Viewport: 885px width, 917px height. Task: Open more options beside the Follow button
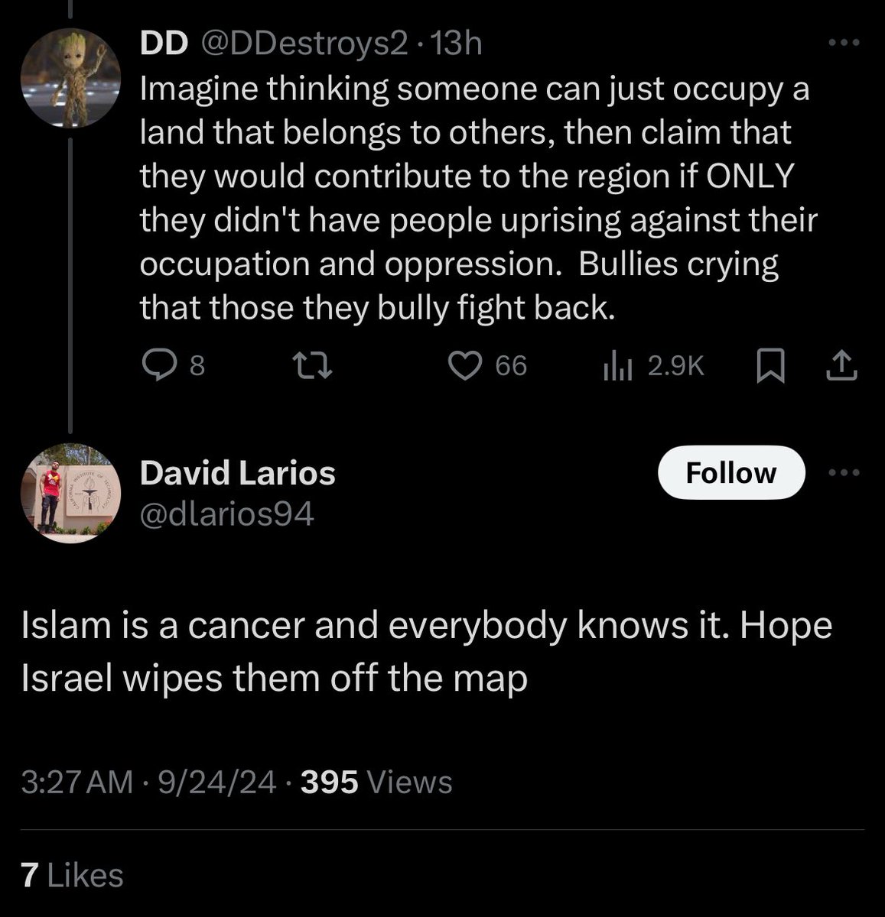coord(844,473)
